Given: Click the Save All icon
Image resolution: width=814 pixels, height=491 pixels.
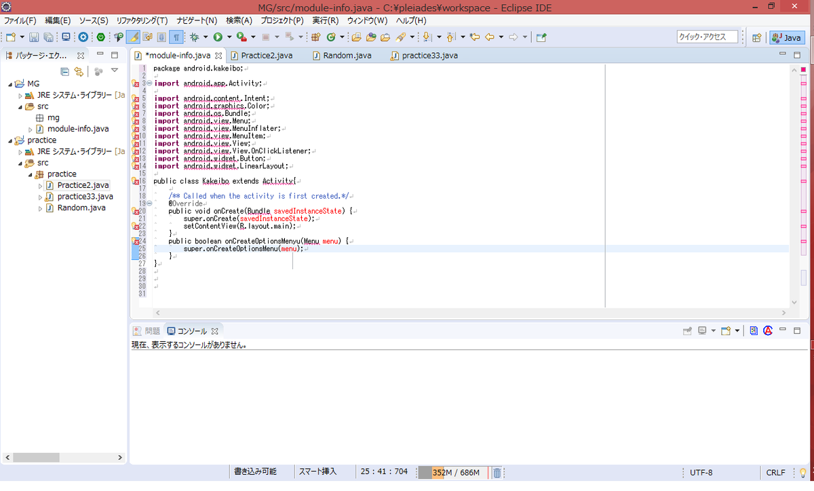Looking at the screenshot, I should click(x=48, y=37).
